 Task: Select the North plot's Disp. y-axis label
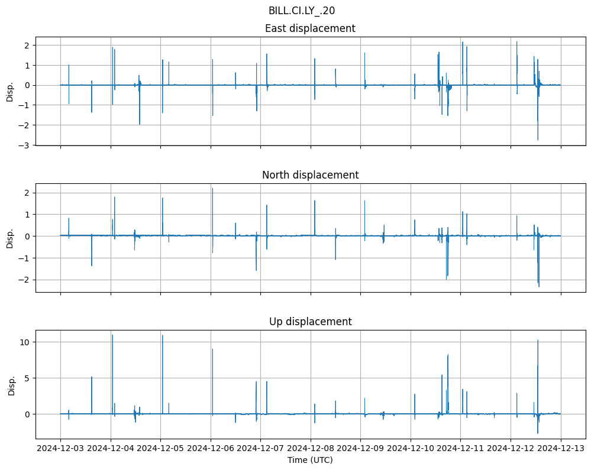(x=10, y=238)
